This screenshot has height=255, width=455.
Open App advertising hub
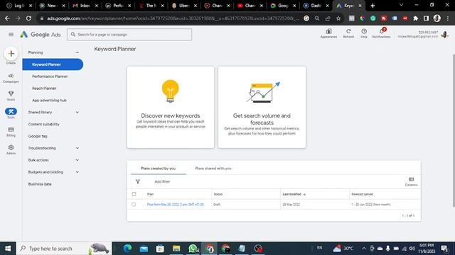pyautogui.click(x=49, y=101)
